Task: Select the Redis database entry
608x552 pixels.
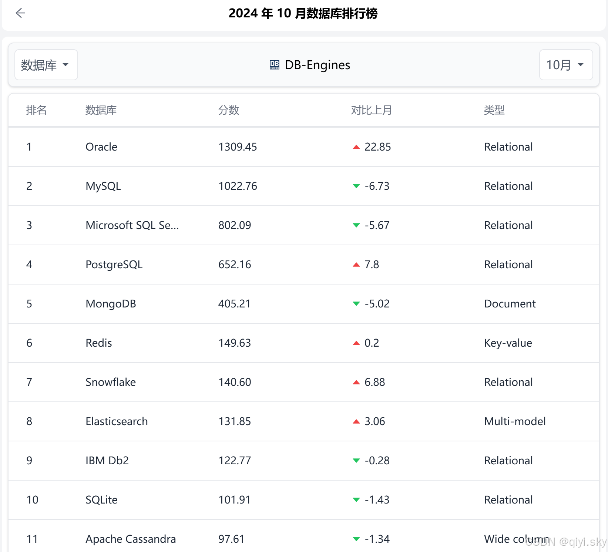Action: pyautogui.click(x=98, y=343)
